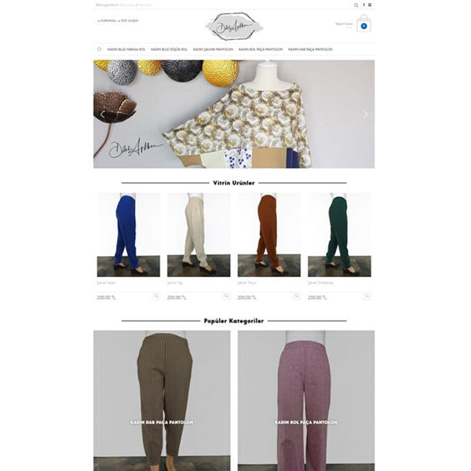This screenshot has width=471, height=471.
Task: Open the Facebook page icon
Action: click(x=364, y=5)
